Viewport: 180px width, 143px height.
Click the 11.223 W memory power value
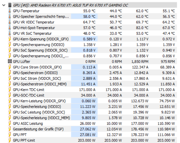(x=88, y=107)
